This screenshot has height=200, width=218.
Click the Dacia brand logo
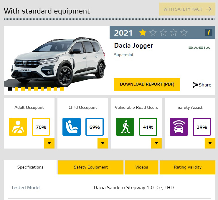tap(199, 48)
